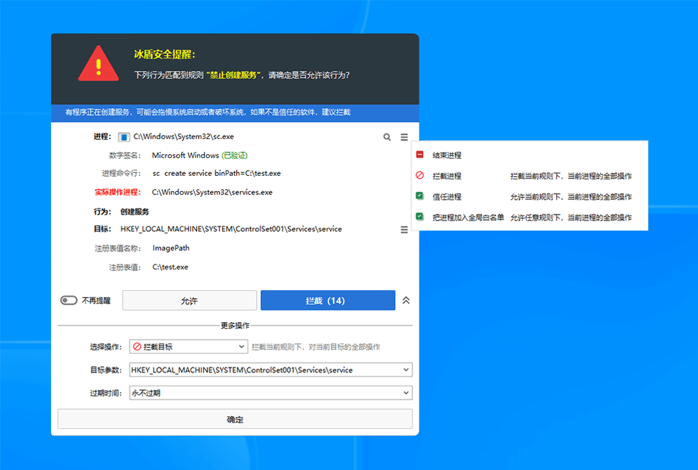The image size is (698, 470).
Task: Click the red warning triangle icon
Action: pos(99,64)
